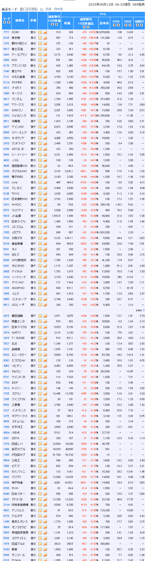Image resolution: width=148 pixels, height=561 pixels.
Task: Click the 589銘柄 count text
Action: point(138,4)
